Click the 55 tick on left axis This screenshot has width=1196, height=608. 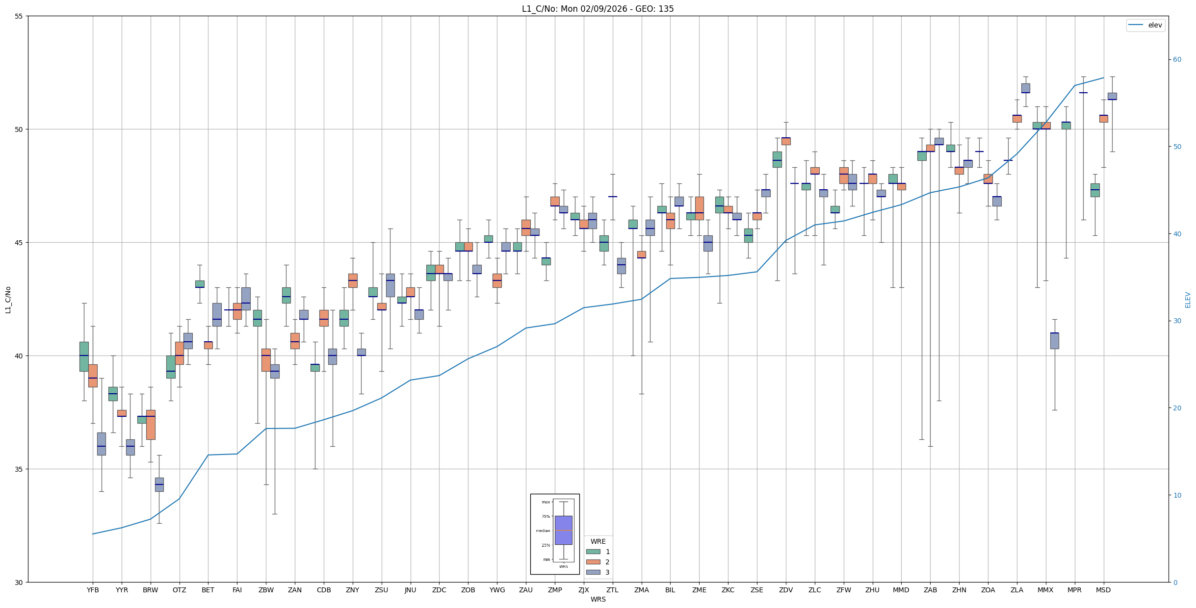coord(19,16)
